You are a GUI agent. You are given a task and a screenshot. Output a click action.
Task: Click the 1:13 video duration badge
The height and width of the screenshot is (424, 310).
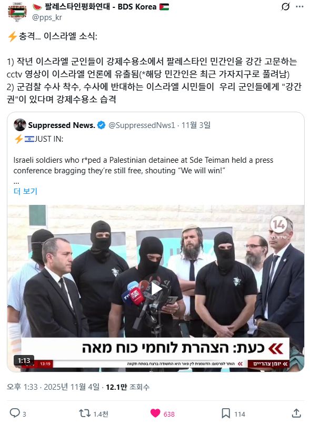(x=24, y=360)
